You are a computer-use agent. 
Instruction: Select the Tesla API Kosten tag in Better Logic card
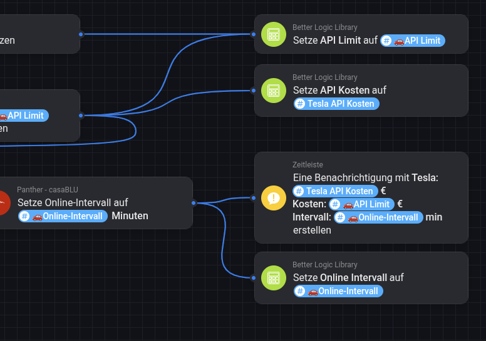tap(336, 104)
